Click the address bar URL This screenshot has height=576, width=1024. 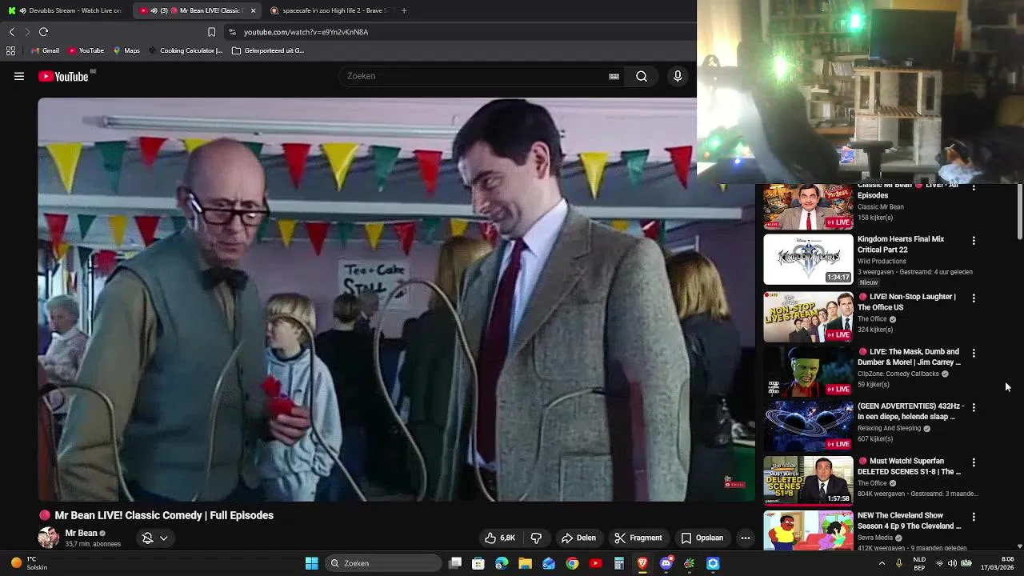(x=306, y=32)
